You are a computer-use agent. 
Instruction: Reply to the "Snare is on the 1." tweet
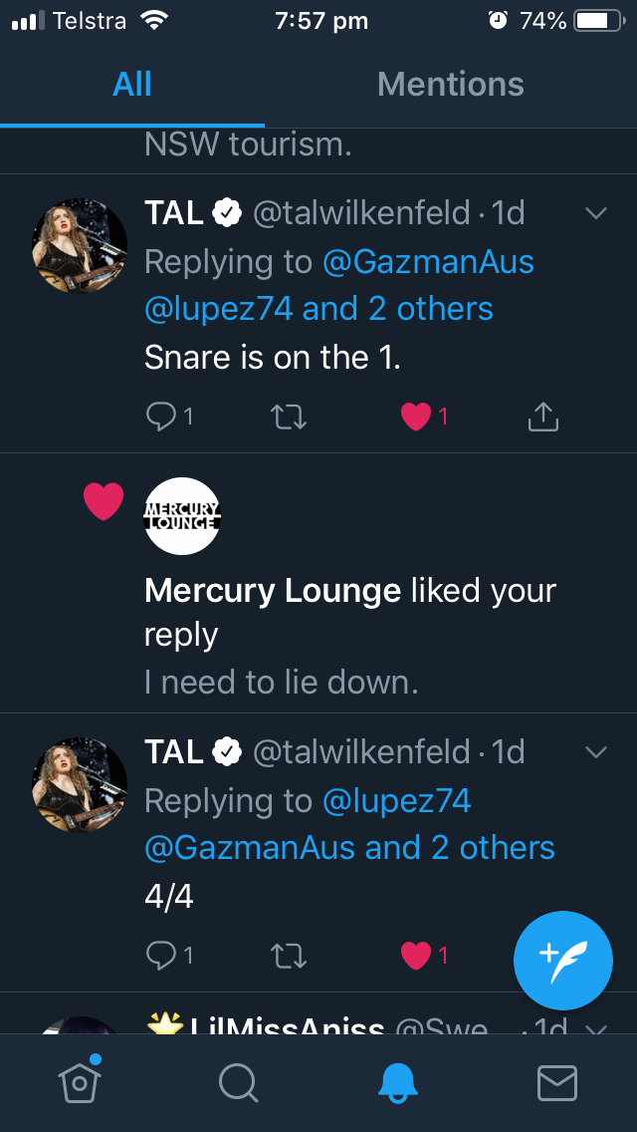169,417
